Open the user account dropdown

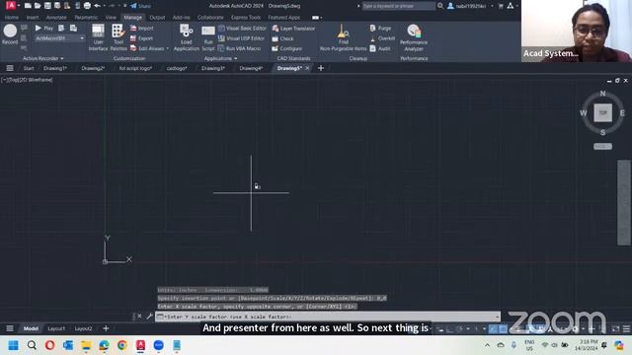[492, 6]
